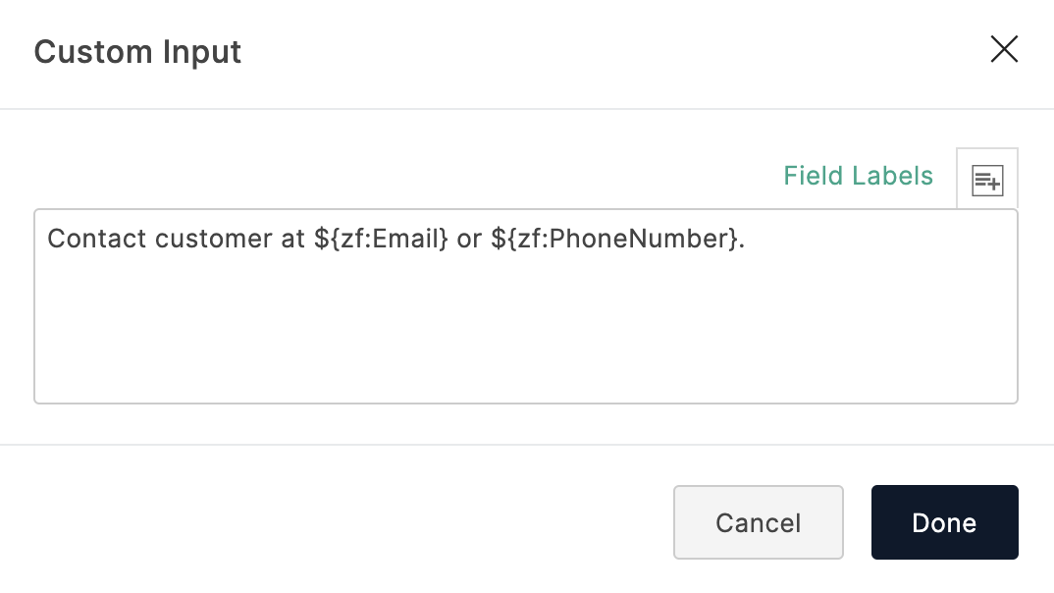1054x593 pixels.
Task: Cancel the custom input changes
Action: coord(759,522)
